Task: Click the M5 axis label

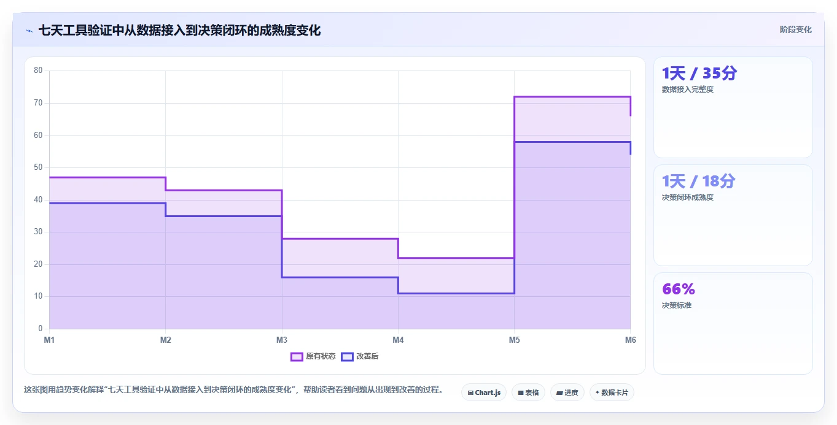Action: [514, 340]
